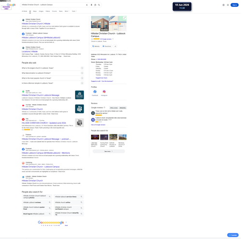Image resolution: width=242 pixels, height=239 pixels.
Task: Click the Directions button in knowledge panel
Action: (x=107, y=47)
